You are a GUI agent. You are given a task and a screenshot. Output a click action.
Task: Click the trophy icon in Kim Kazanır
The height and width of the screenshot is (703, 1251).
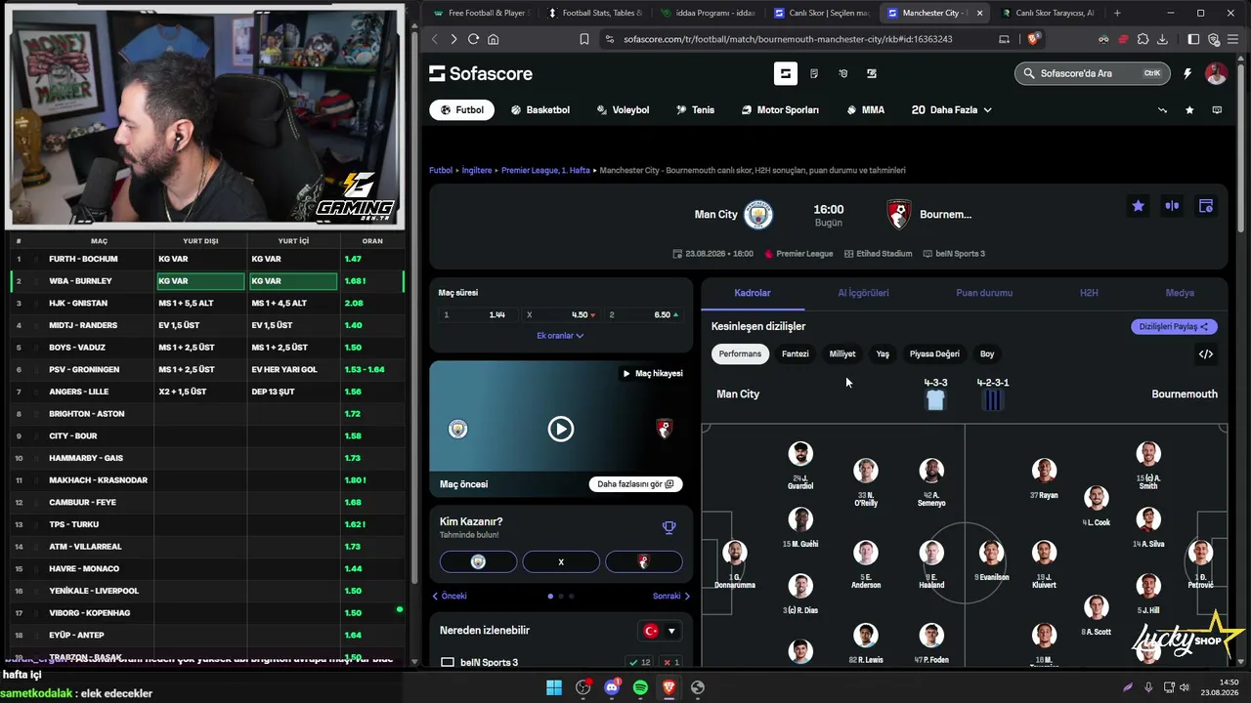[669, 527]
